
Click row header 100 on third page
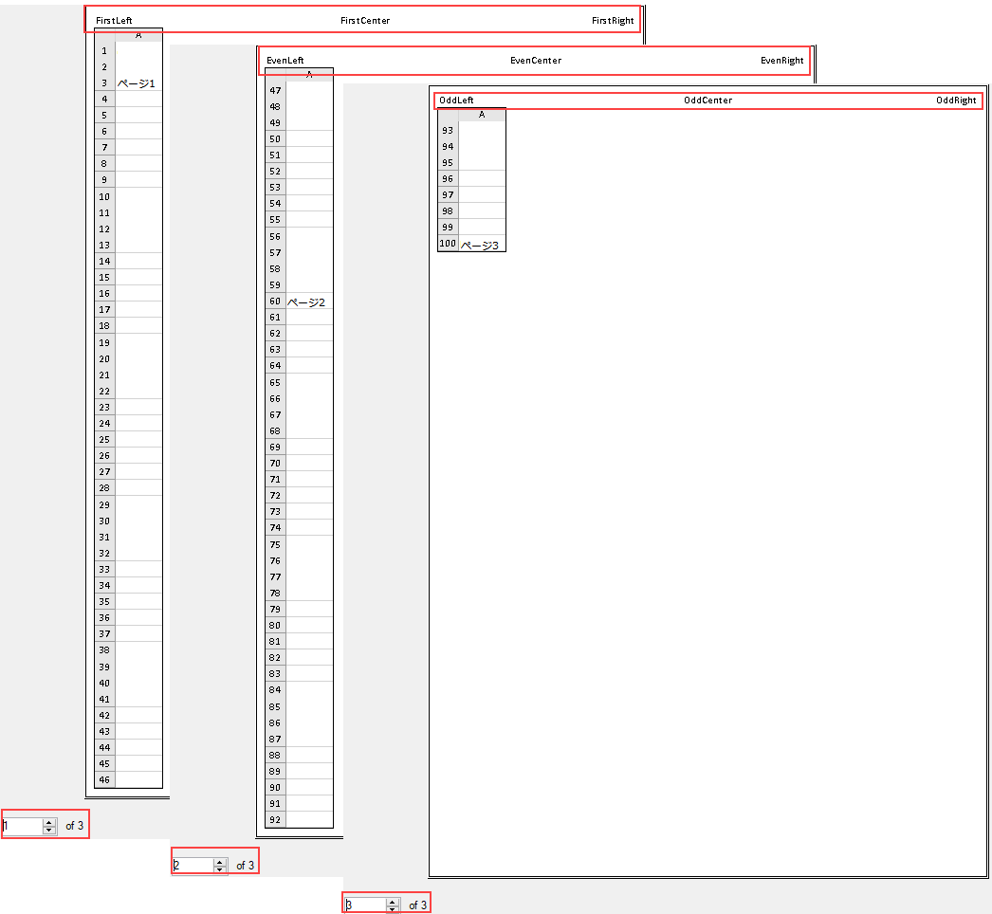pyautogui.click(x=448, y=244)
